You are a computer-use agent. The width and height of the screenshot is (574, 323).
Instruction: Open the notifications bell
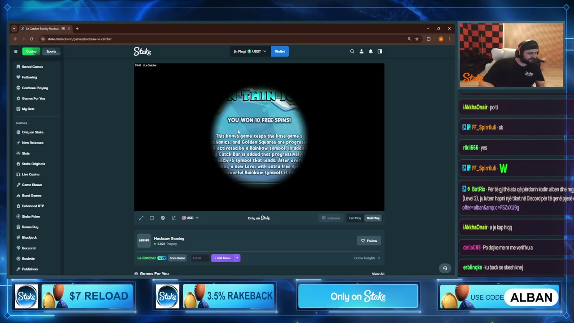click(370, 52)
